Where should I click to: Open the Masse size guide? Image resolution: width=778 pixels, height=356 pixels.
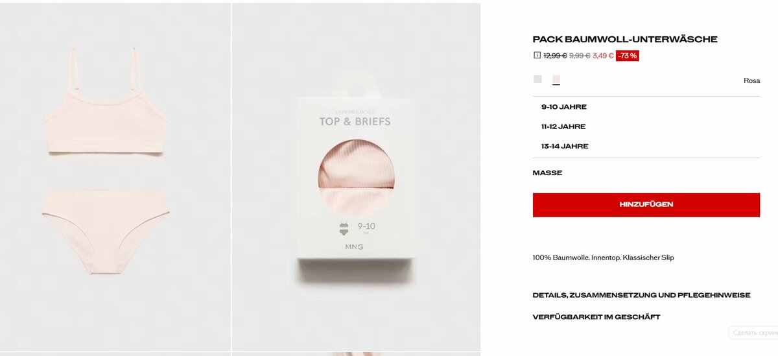(x=547, y=172)
